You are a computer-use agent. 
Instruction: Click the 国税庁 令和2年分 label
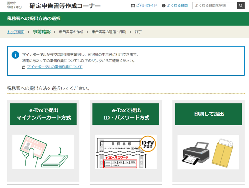[14, 5]
